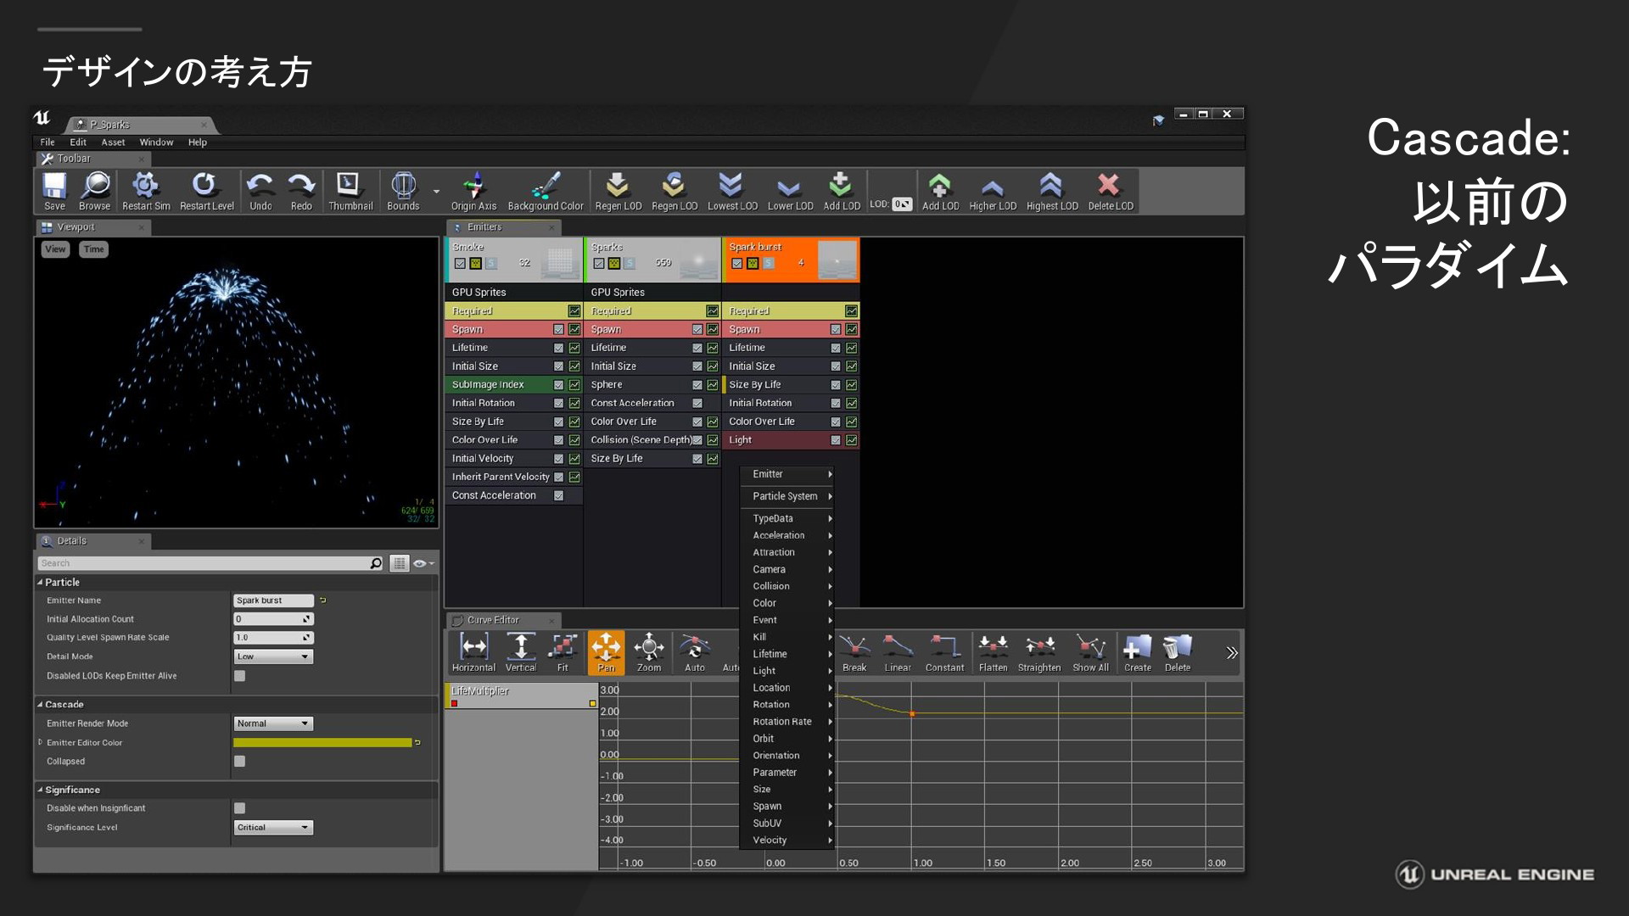Set curve tangent to Constant
1629x916 pixels.
(x=944, y=652)
